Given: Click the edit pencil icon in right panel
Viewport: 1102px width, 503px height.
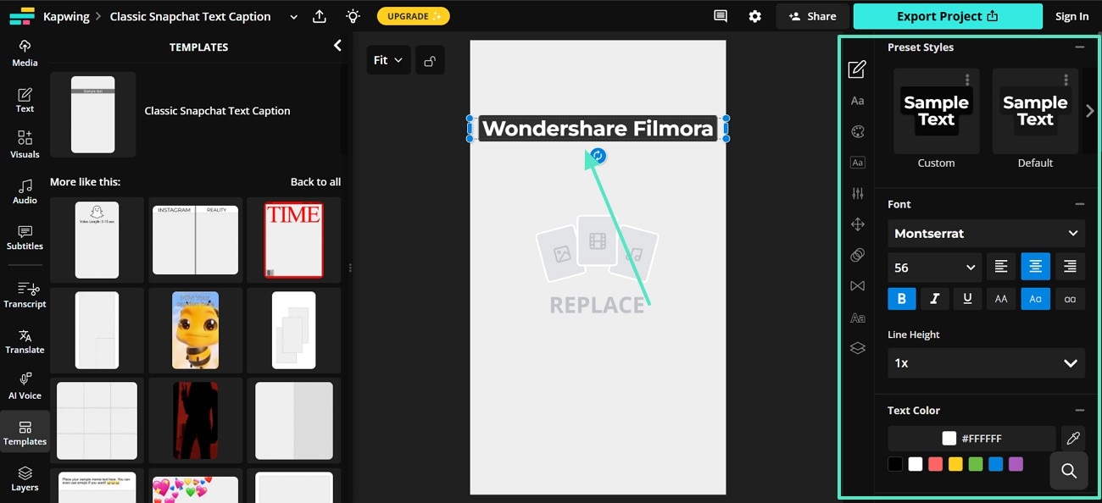Looking at the screenshot, I should 857,69.
